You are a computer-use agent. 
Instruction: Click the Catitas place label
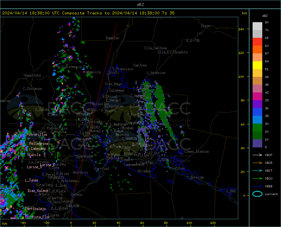[178, 168]
